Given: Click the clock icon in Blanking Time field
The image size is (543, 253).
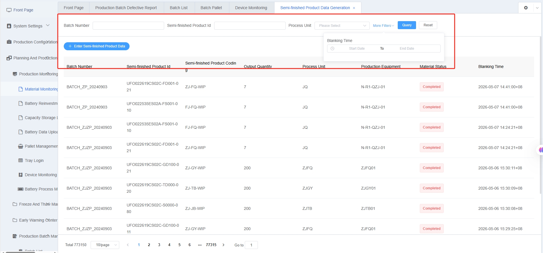Looking at the screenshot, I should click(x=332, y=49).
